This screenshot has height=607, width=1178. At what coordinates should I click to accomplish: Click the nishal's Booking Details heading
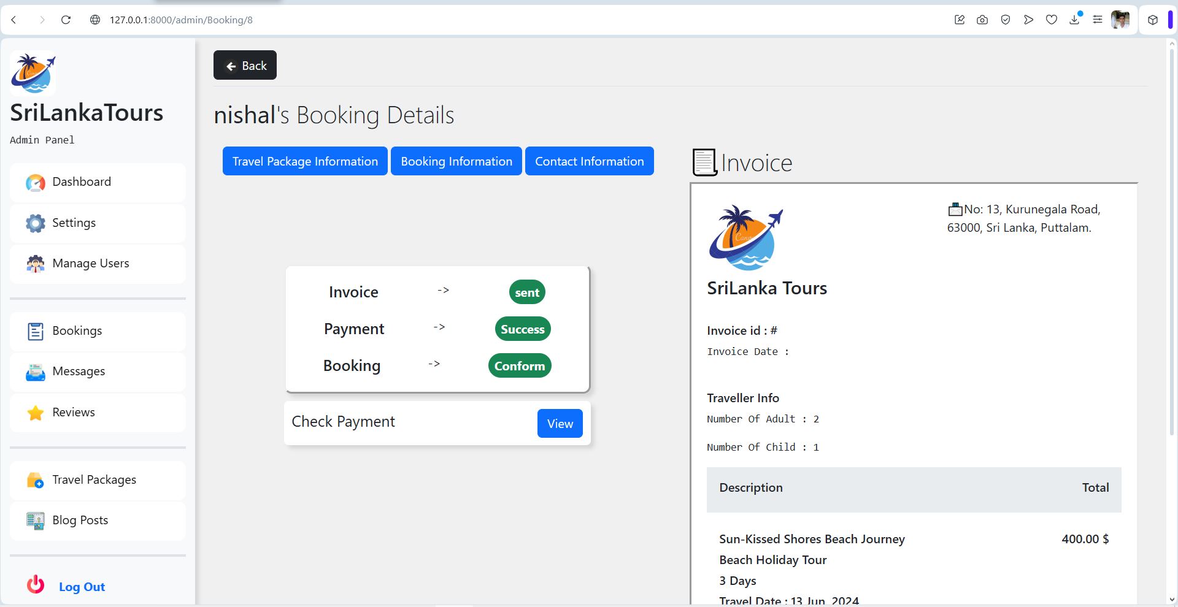pos(334,115)
